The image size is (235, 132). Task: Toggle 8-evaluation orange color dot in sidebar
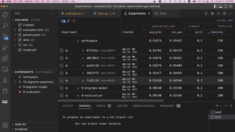coord(20,92)
